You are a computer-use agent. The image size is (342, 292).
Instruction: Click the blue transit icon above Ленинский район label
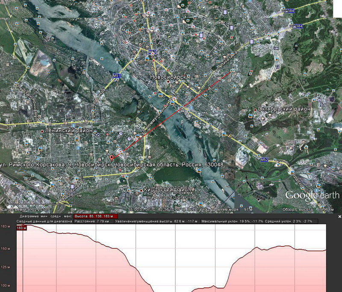coord(74,125)
